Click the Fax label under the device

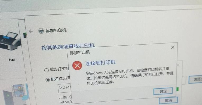pyautogui.click(x=12, y=59)
